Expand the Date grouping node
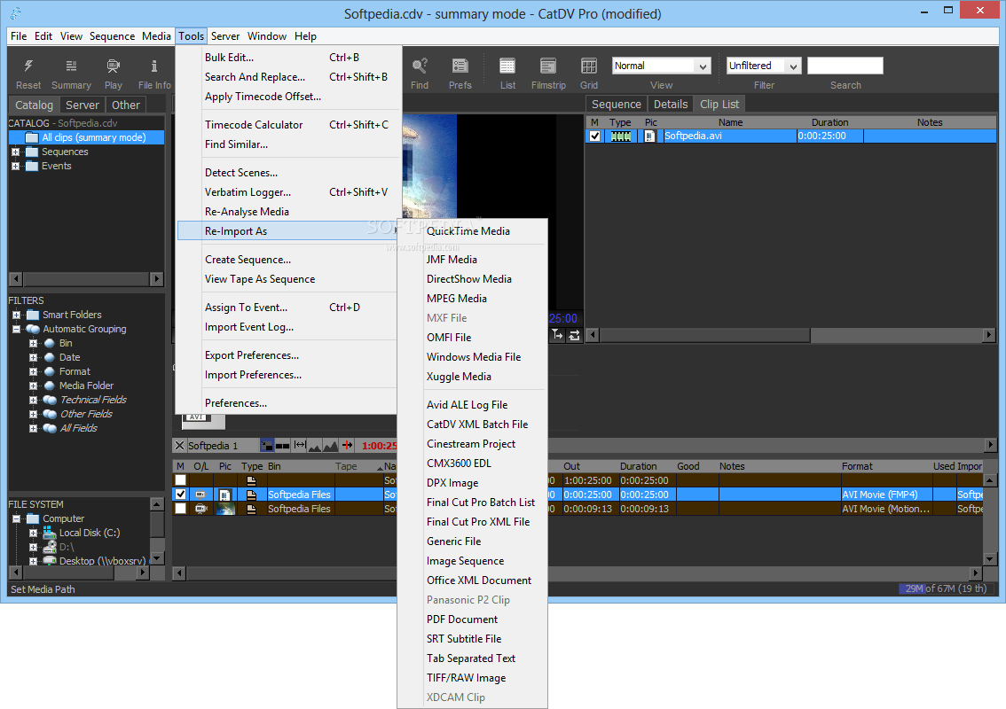 point(33,358)
